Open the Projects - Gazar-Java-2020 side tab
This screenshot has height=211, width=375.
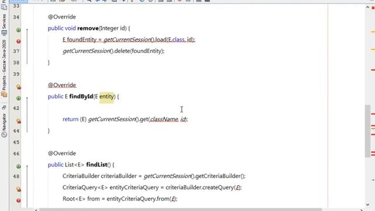4,68
